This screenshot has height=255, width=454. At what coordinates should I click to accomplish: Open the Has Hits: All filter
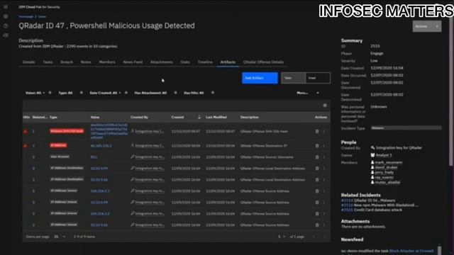[194, 93]
